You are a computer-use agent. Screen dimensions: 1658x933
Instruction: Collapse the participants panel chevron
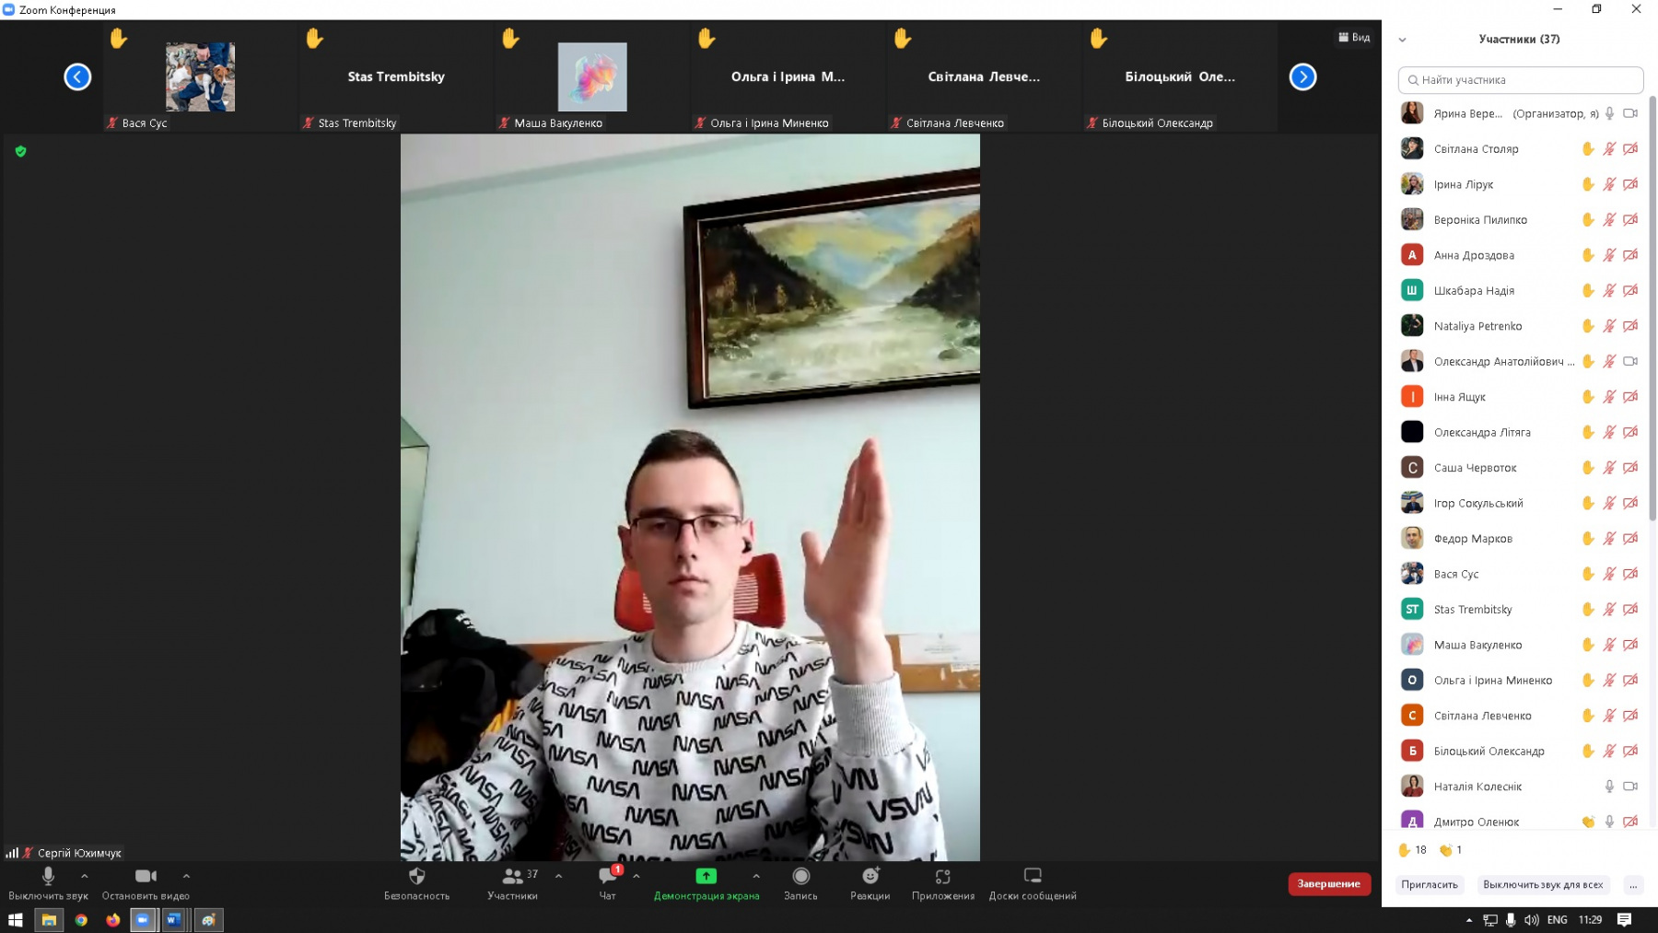coord(1402,40)
